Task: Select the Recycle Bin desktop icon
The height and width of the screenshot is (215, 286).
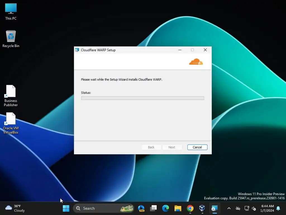Action: [11, 39]
